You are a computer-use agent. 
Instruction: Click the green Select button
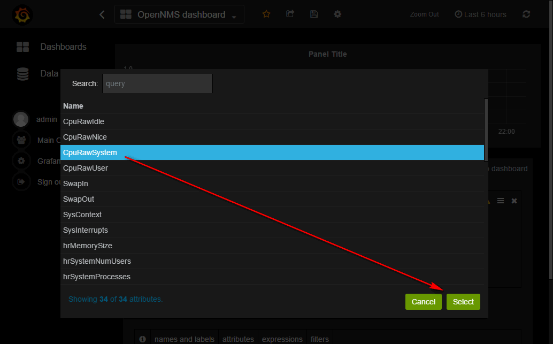(463, 302)
